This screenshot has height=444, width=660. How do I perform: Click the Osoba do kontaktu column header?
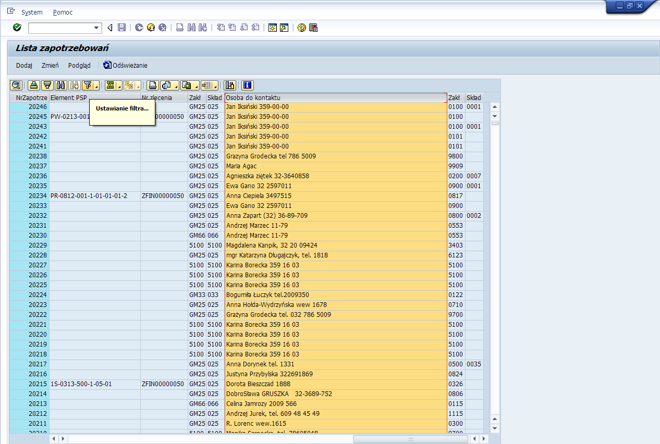click(x=336, y=97)
